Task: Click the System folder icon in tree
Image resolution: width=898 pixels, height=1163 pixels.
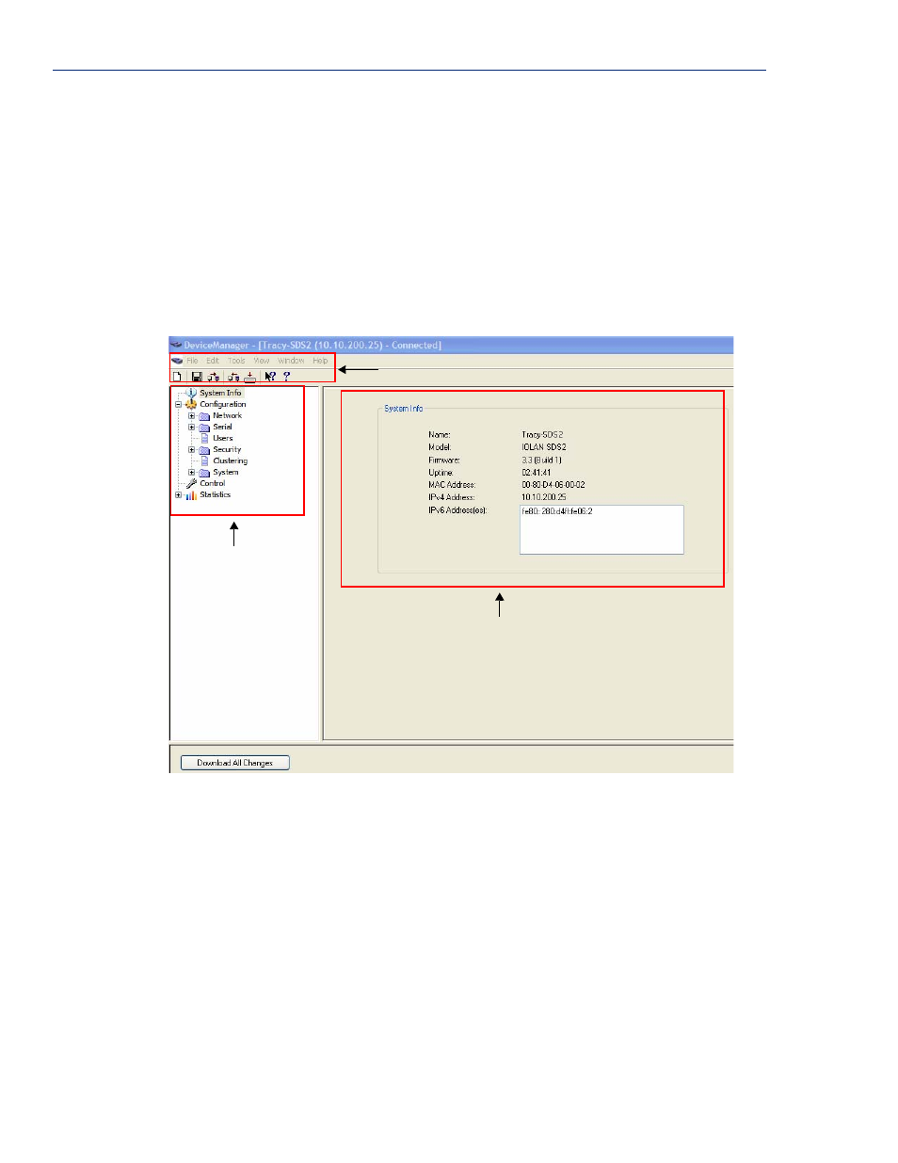Action: tap(204, 472)
